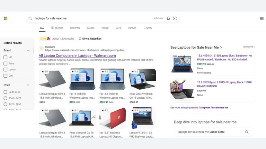266x149 pixels.
Task: Click the Girwa, Rajasthan location text
Action: [91, 39]
